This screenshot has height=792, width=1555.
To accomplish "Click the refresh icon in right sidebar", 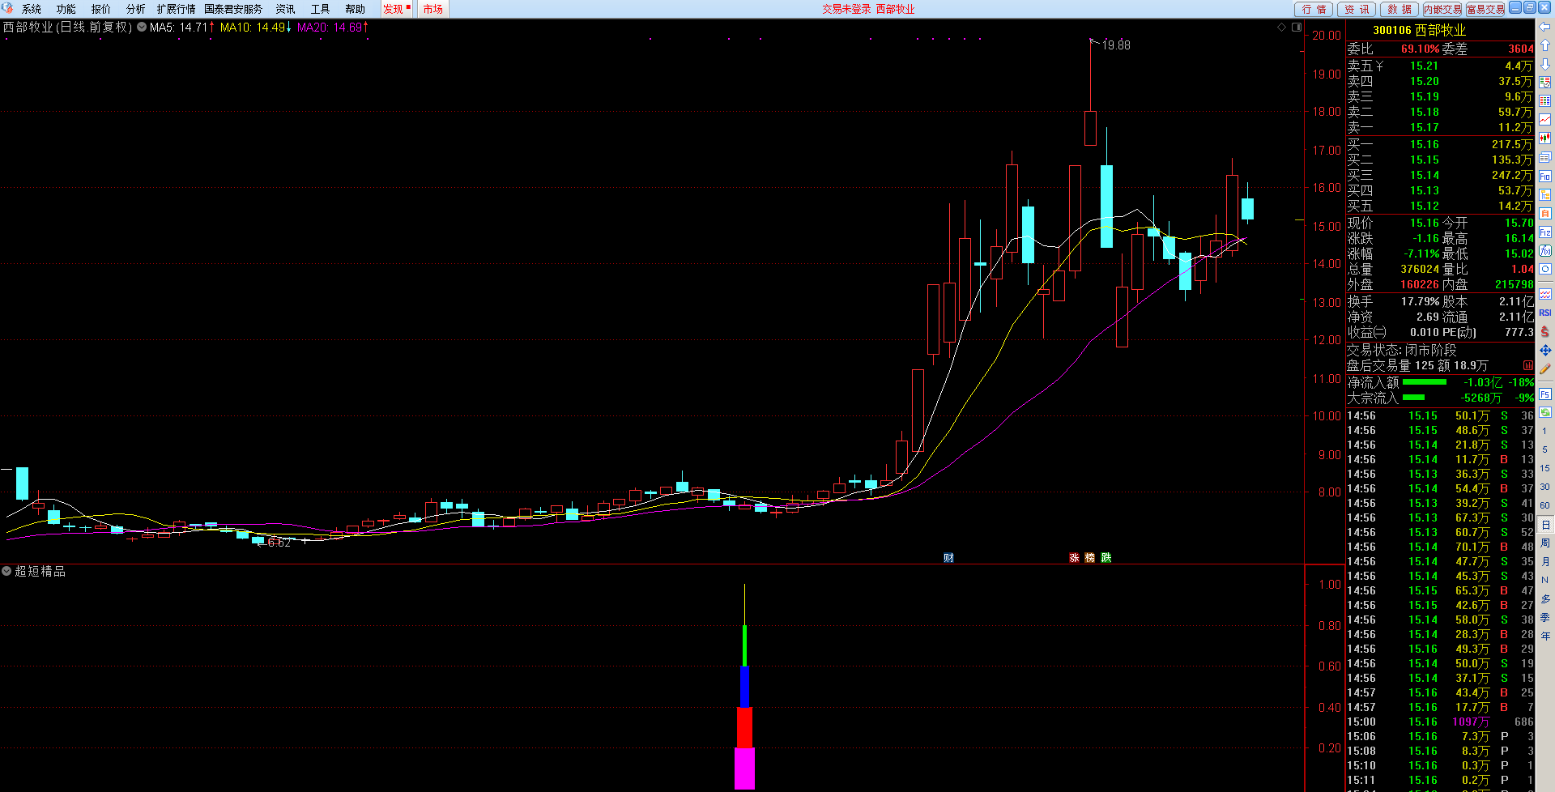I will click(1544, 269).
